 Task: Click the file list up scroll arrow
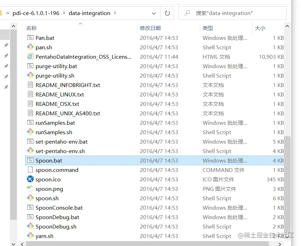[287, 26]
